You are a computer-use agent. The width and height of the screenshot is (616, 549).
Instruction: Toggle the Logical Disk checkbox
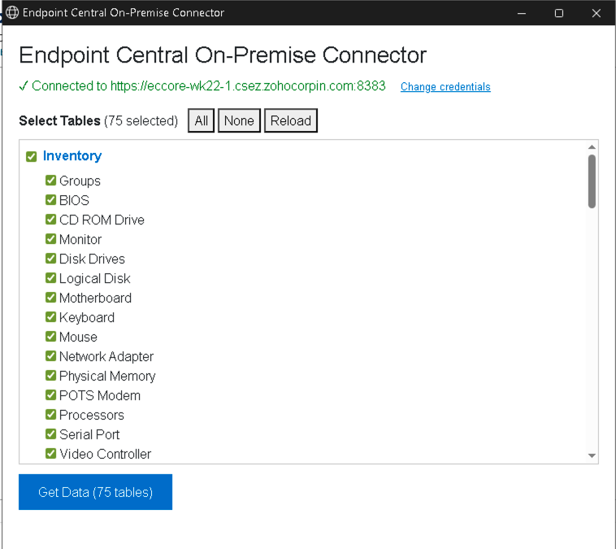[x=50, y=277]
